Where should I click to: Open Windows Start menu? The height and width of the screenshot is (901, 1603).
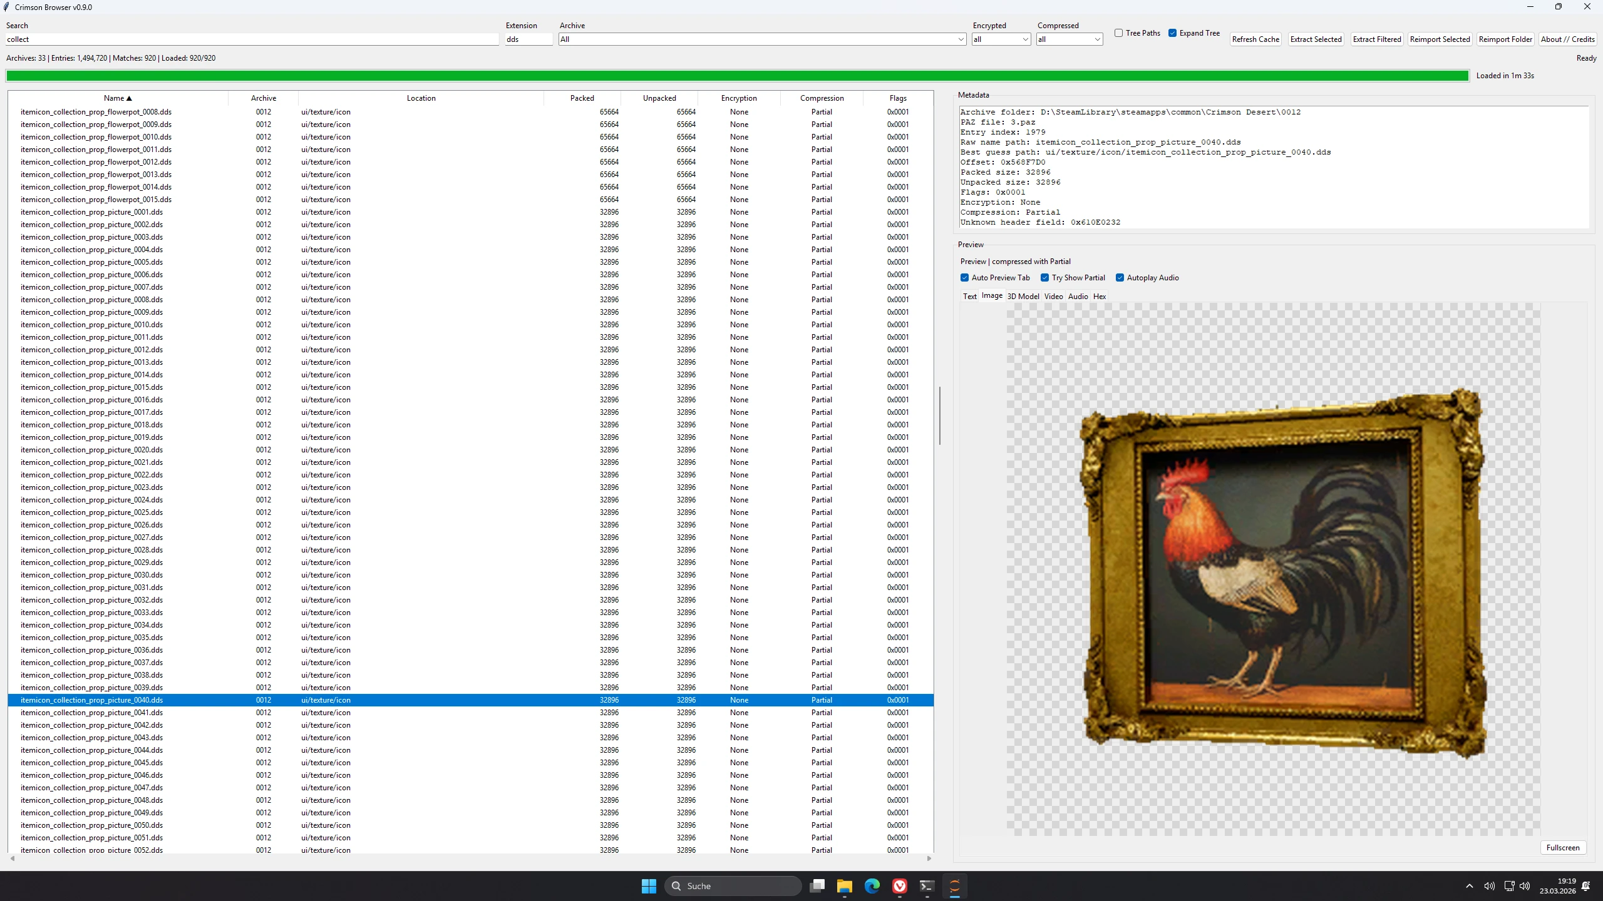(649, 886)
